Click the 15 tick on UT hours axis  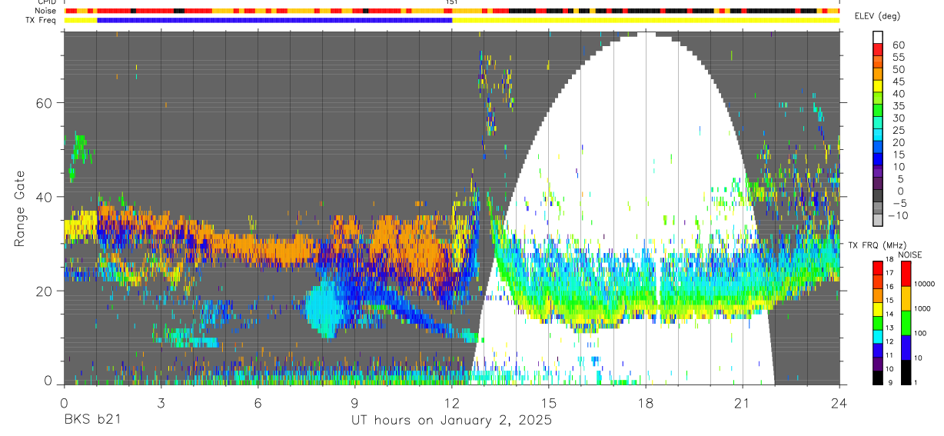pos(548,403)
